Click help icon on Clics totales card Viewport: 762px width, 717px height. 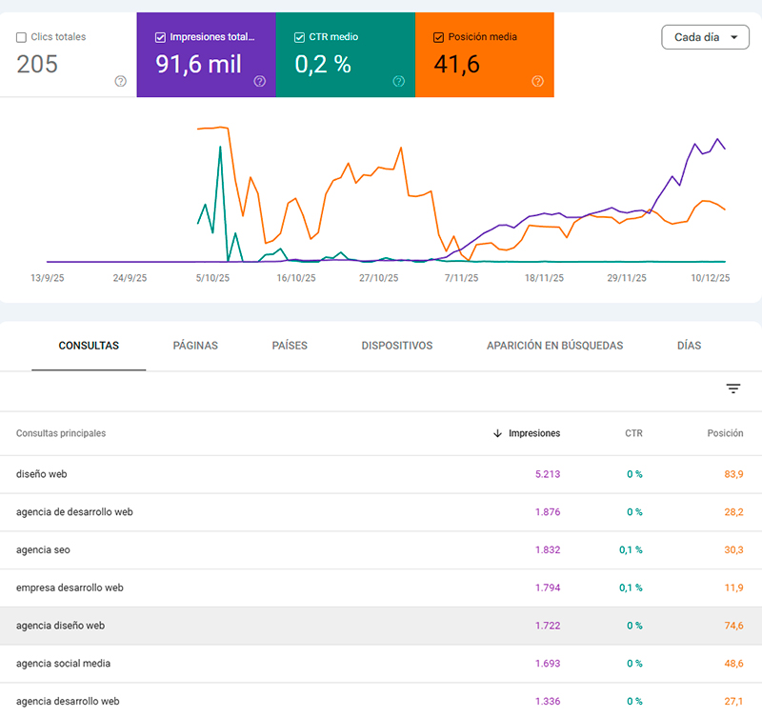(120, 81)
